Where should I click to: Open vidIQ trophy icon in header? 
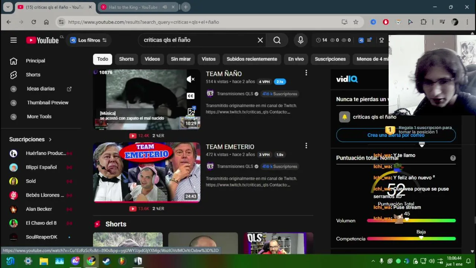click(382, 40)
